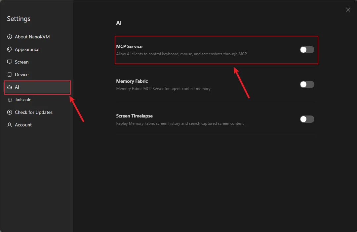This screenshot has width=357, height=232.
Task: Click the Appearance palette icon
Action: (x=10, y=49)
